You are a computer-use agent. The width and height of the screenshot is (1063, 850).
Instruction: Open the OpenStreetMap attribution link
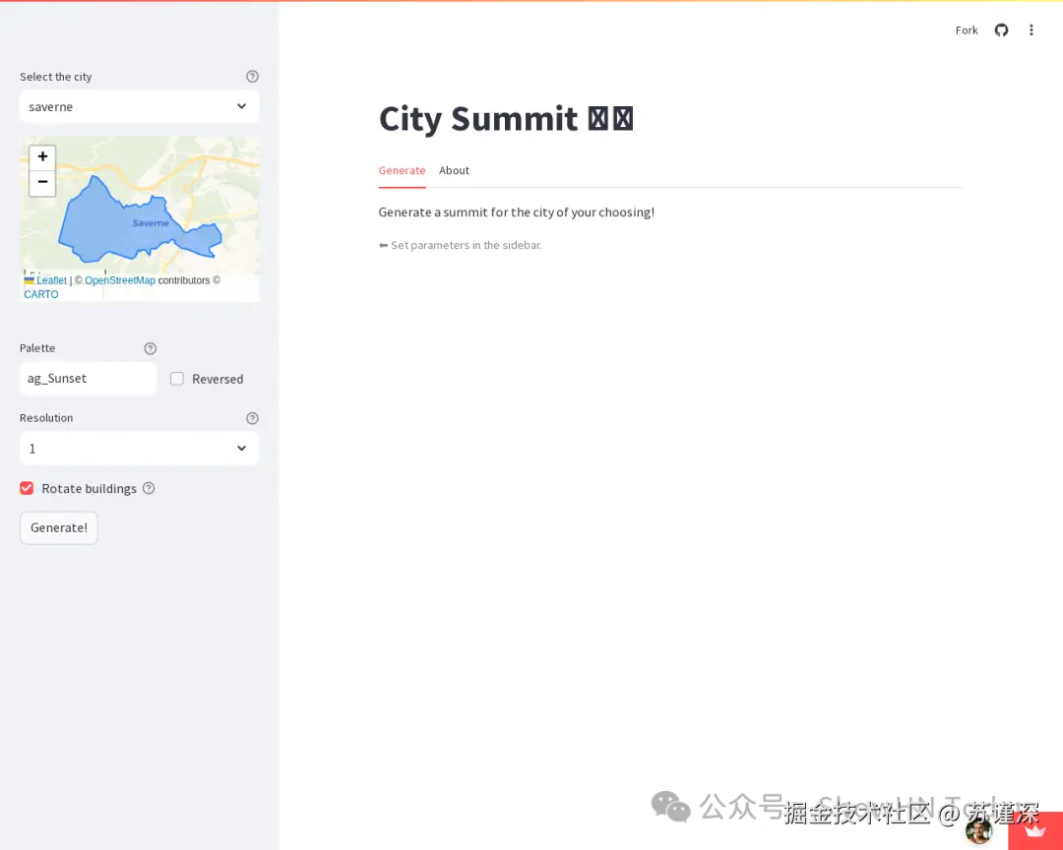coord(119,280)
